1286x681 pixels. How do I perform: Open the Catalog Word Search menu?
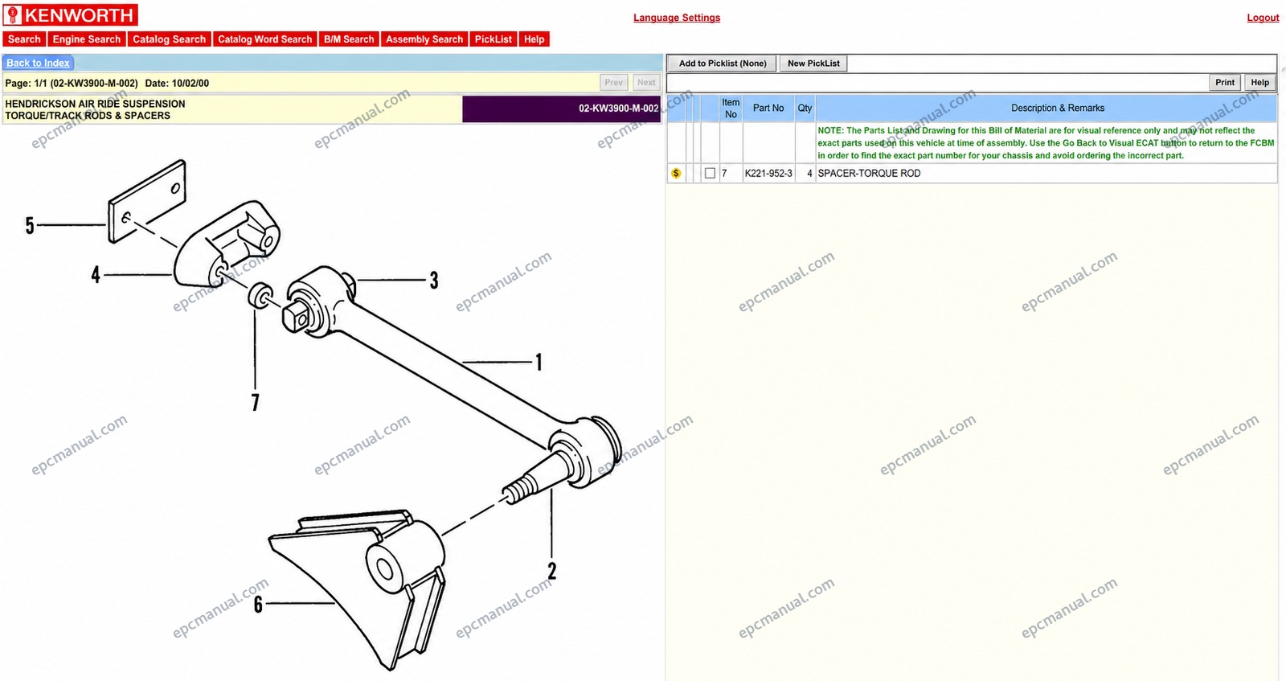(264, 39)
